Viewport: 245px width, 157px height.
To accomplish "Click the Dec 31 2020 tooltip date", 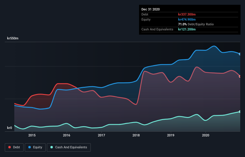I will pos(151,9).
